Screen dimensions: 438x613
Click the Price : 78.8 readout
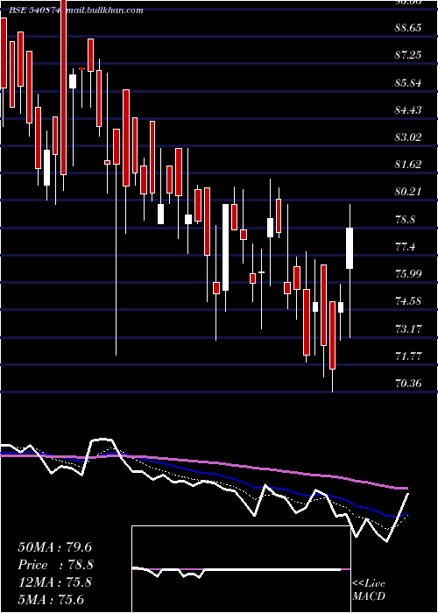point(54,565)
